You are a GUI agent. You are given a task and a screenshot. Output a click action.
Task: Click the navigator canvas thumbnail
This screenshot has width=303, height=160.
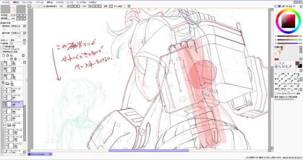pyautogui.click(x=13, y=9)
